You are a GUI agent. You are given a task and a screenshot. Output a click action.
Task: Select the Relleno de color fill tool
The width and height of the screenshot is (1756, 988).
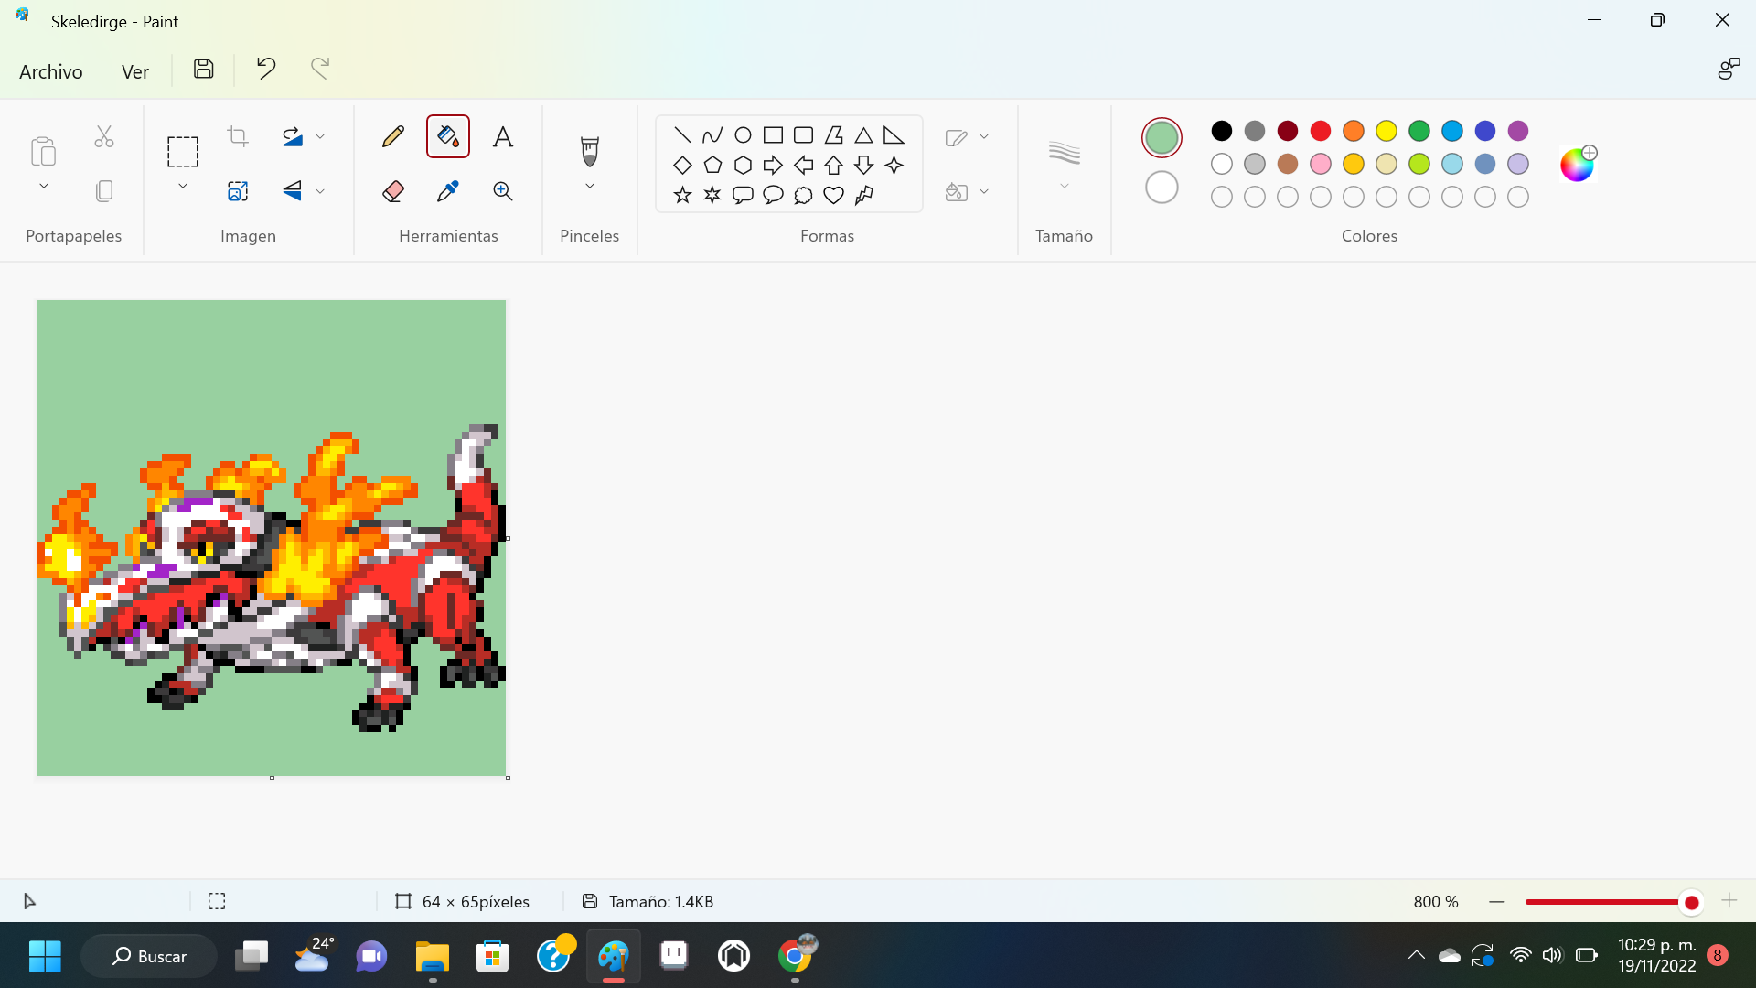tap(447, 135)
